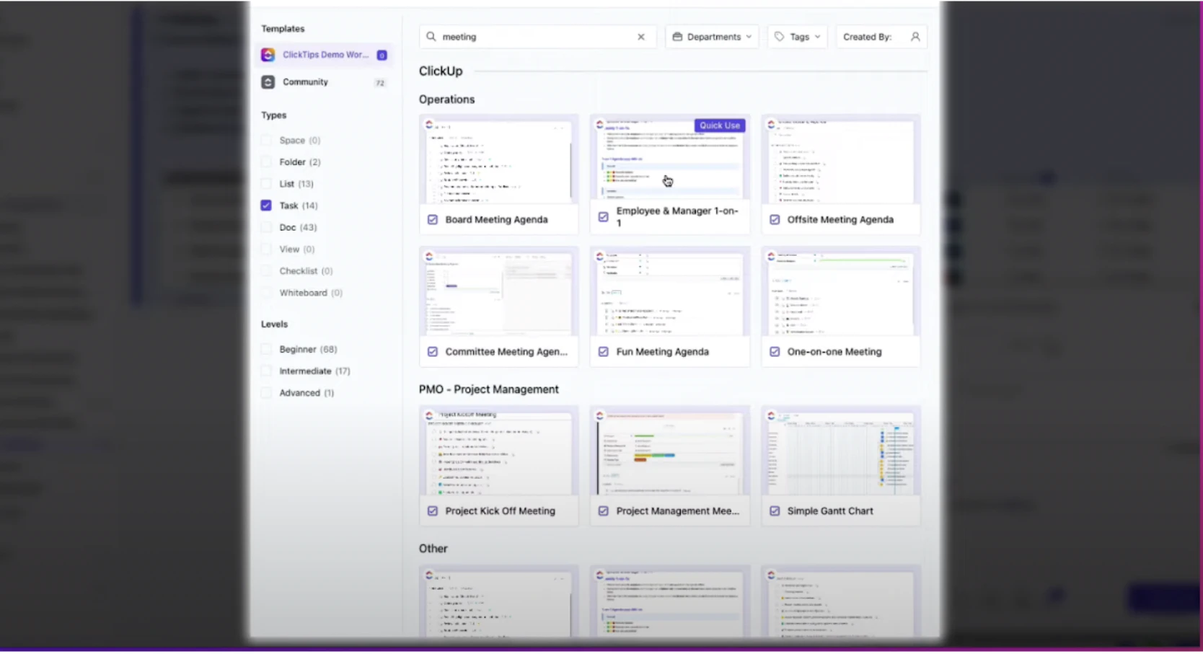Screen dimensions: 1203x654
Task: Open Board Meeting Agenda template thumbnail
Action: pyautogui.click(x=498, y=160)
